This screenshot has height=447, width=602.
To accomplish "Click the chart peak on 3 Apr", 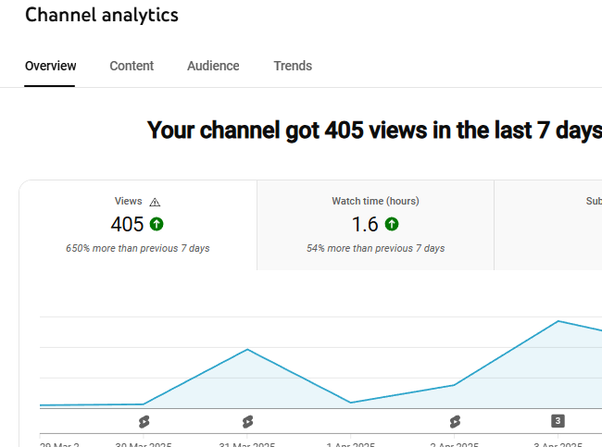I will tap(558, 321).
